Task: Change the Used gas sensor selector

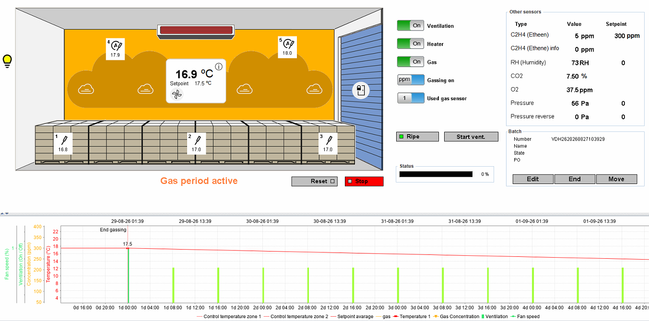Action: click(411, 98)
